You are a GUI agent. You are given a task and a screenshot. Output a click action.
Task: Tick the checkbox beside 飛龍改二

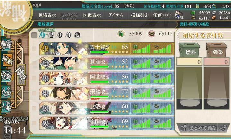[34, 94]
